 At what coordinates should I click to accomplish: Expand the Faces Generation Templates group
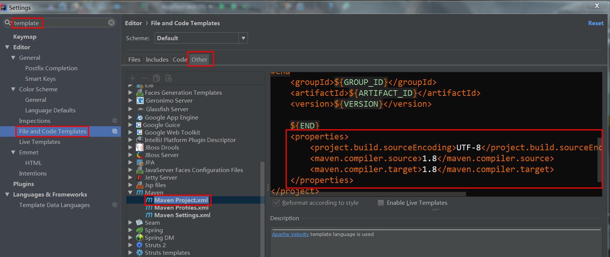[131, 92]
